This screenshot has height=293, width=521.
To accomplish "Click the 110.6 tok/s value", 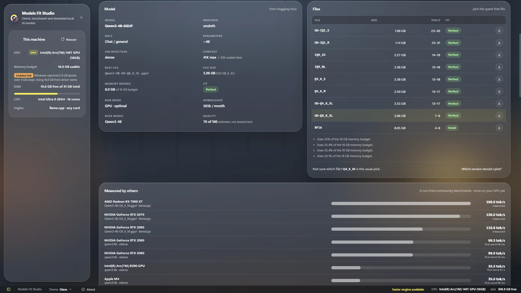I will (495, 228).
